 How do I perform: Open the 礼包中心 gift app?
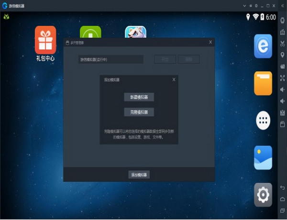(x=45, y=44)
